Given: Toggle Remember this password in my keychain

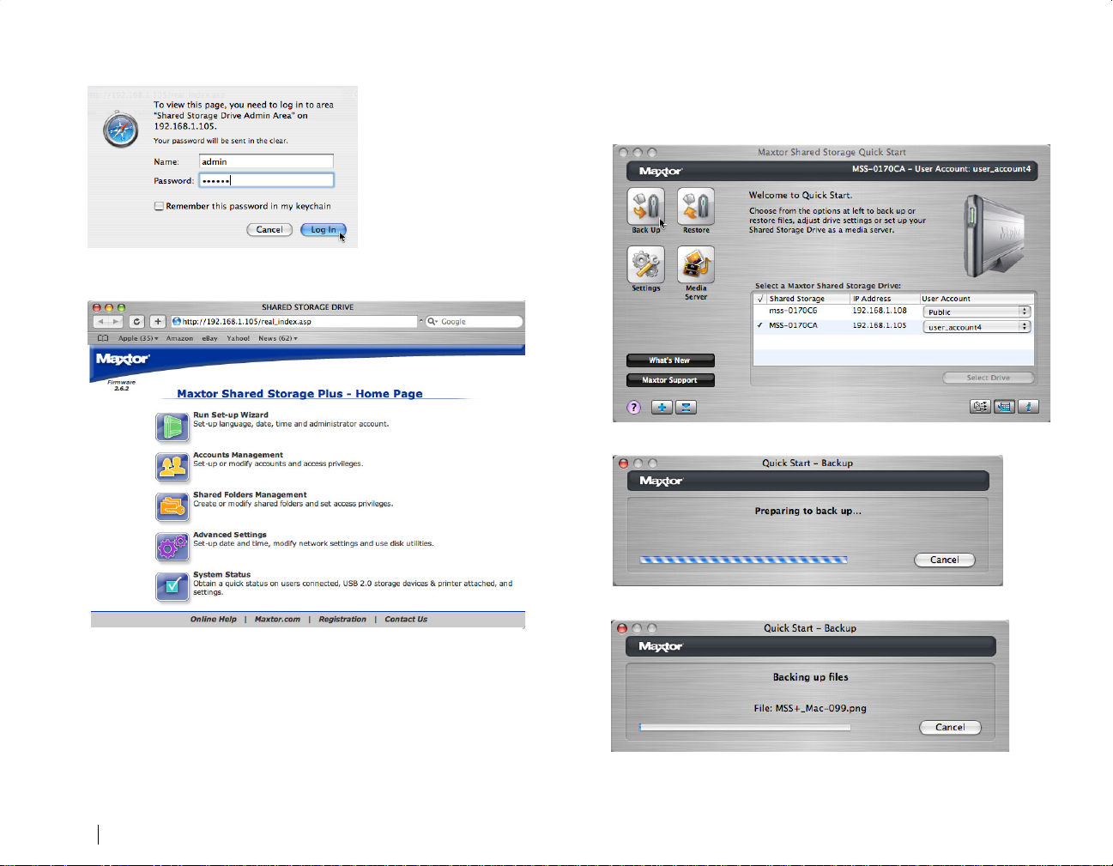Looking at the screenshot, I should (159, 206).
